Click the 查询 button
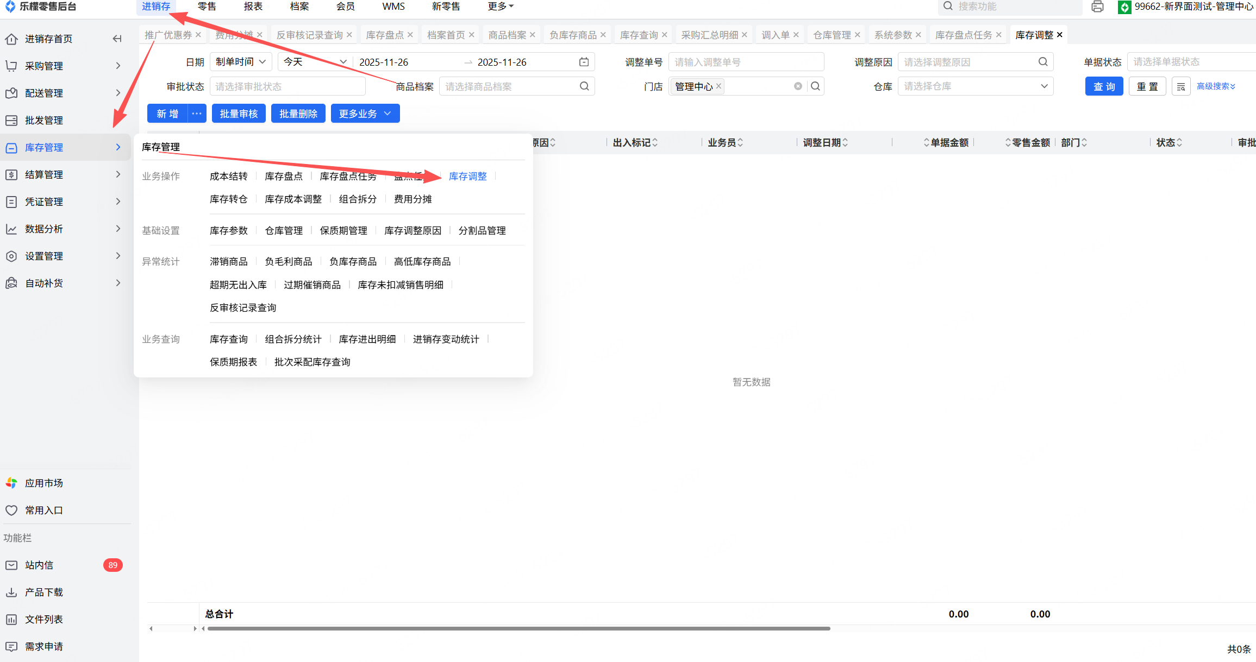The height and width of the screenshot is (662, 1256). 1104,86
